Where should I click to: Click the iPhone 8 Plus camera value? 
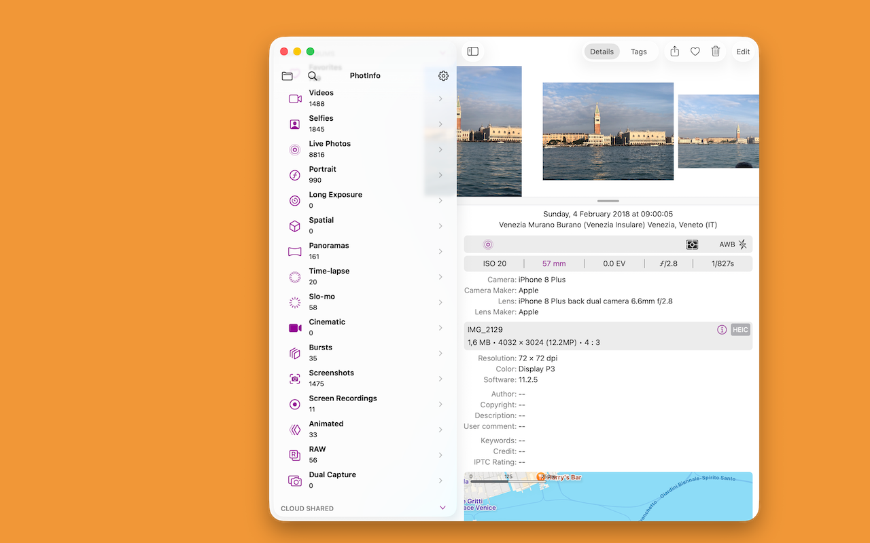coord(542,280)
